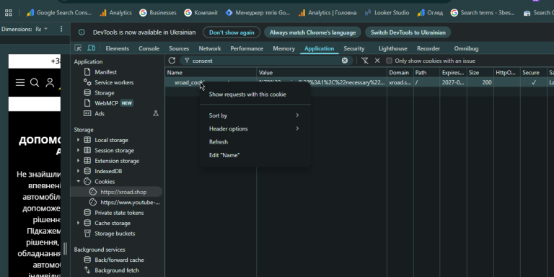The image size is (554, 277).
Task: Switch to the Console tab
Action: point(149,48)
